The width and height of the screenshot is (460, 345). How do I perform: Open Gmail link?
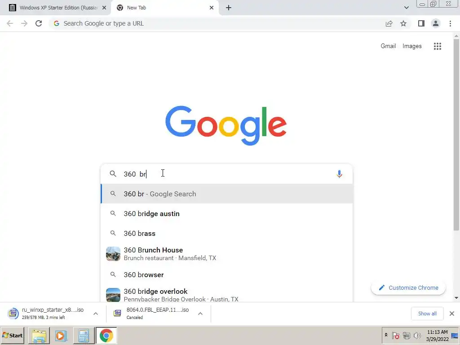[388, 46]
